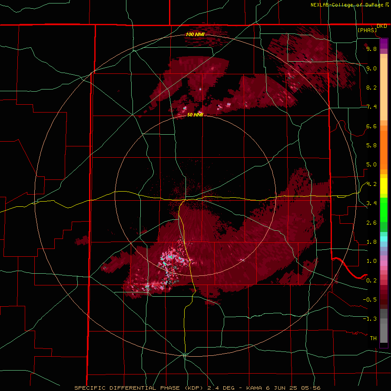Click the 7.4 color scale value
This screenshot has width=391, height=391.
371,107
